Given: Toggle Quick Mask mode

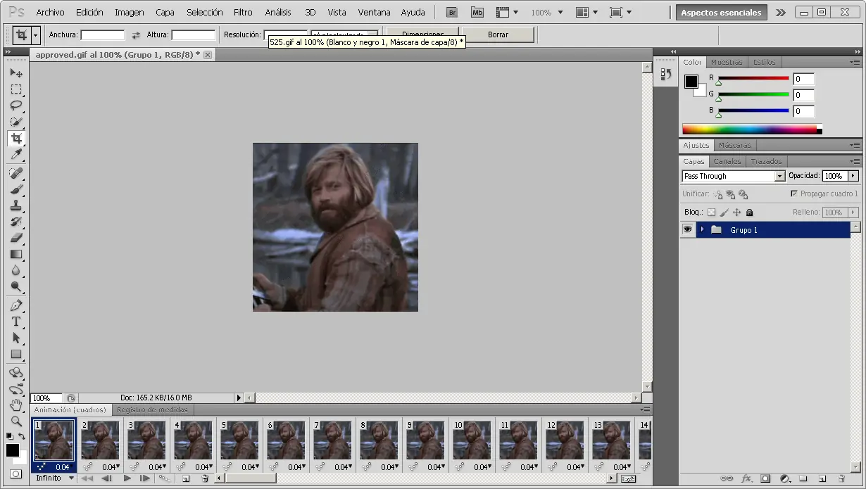Looking at the screenshot, I should 15,474.
